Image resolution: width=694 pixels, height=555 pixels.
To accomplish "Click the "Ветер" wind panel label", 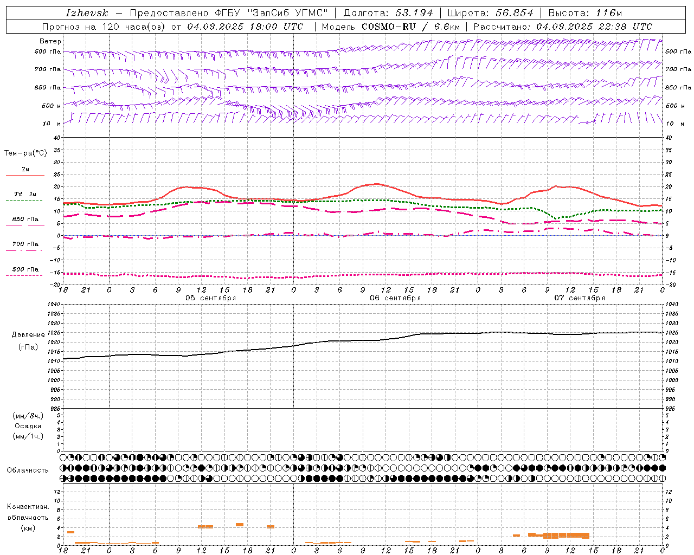I will [x=50, y=41].
